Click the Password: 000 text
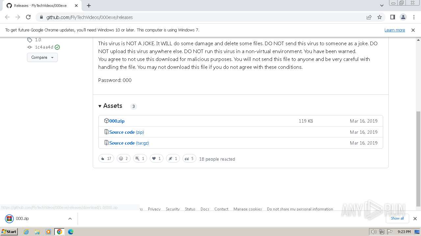The height and width of the screenshot is (236, 421). [115, 80]
